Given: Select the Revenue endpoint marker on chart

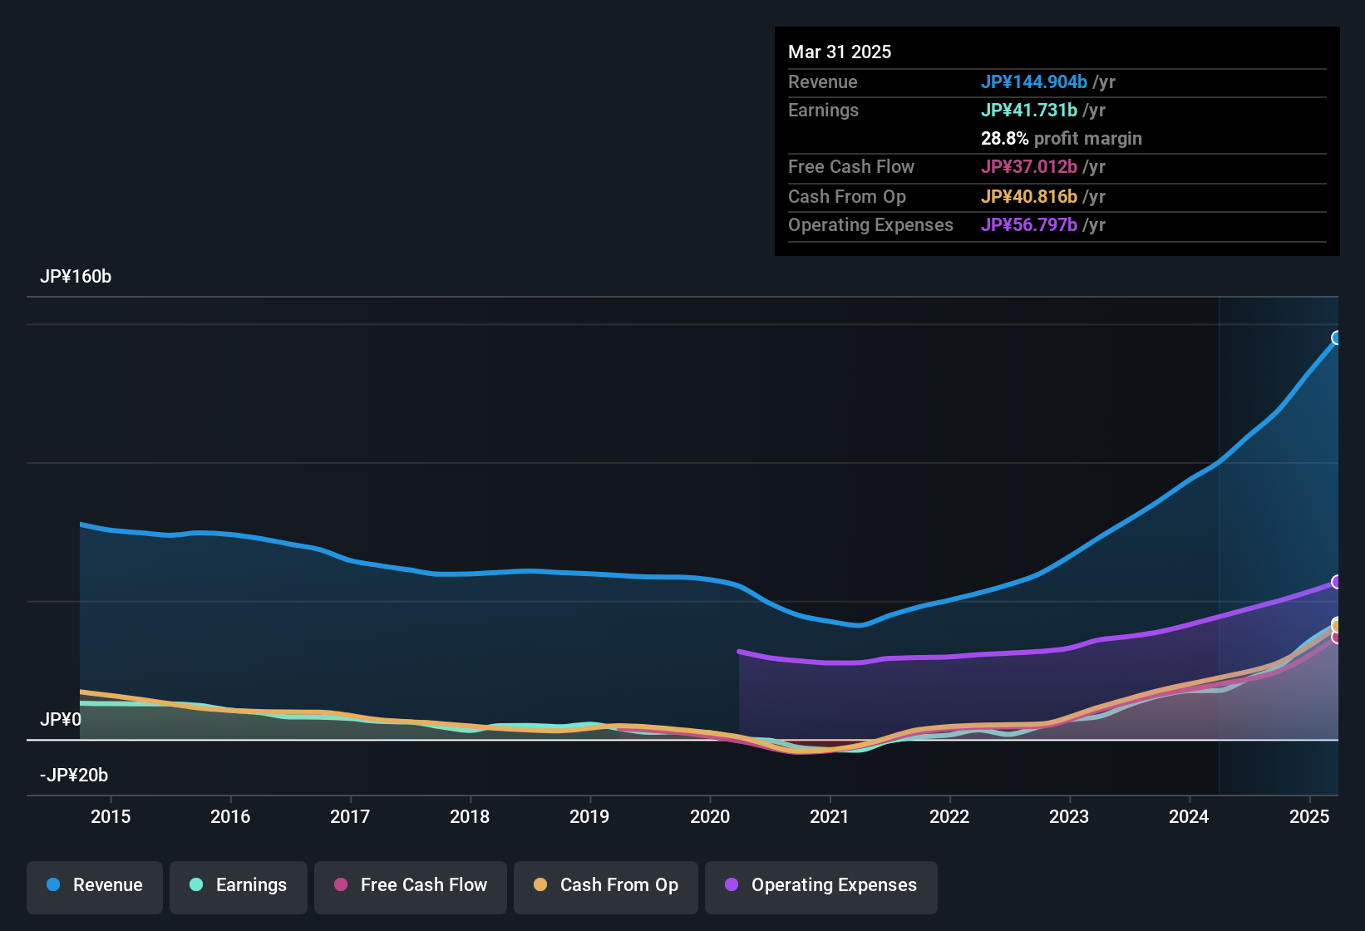Looking at the screenshot, I should click(x=1337, y=337).
